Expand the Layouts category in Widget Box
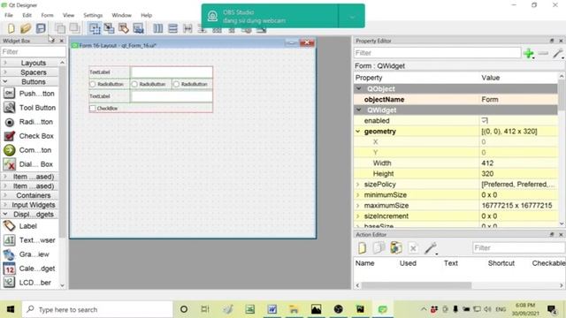 (x=30, y=63)
